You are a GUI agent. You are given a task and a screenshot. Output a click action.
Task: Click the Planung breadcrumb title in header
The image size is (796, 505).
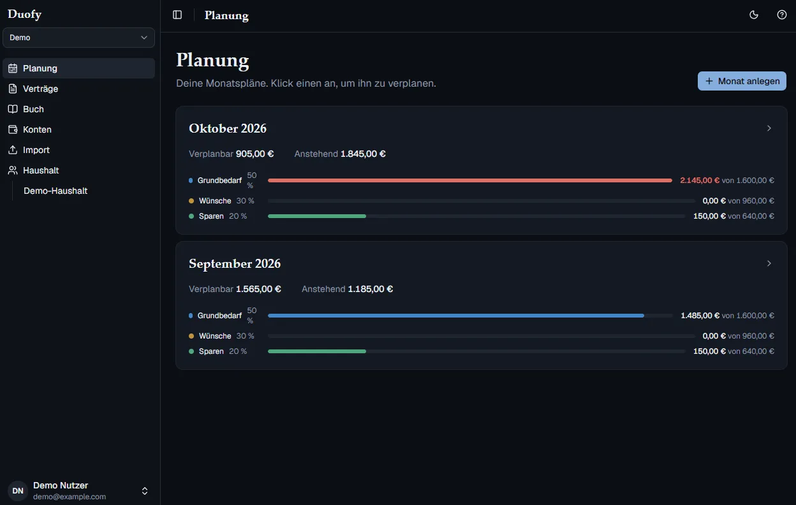pos(226,15)
